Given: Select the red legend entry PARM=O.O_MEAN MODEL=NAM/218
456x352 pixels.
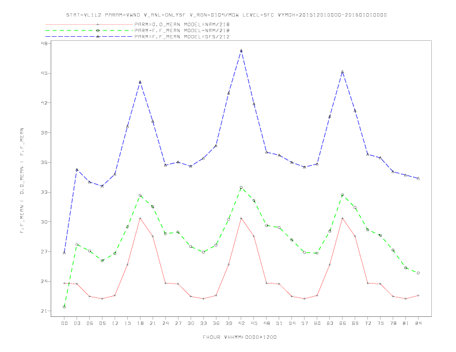Looking at the screenshot, I should click(x=182, y=24).
